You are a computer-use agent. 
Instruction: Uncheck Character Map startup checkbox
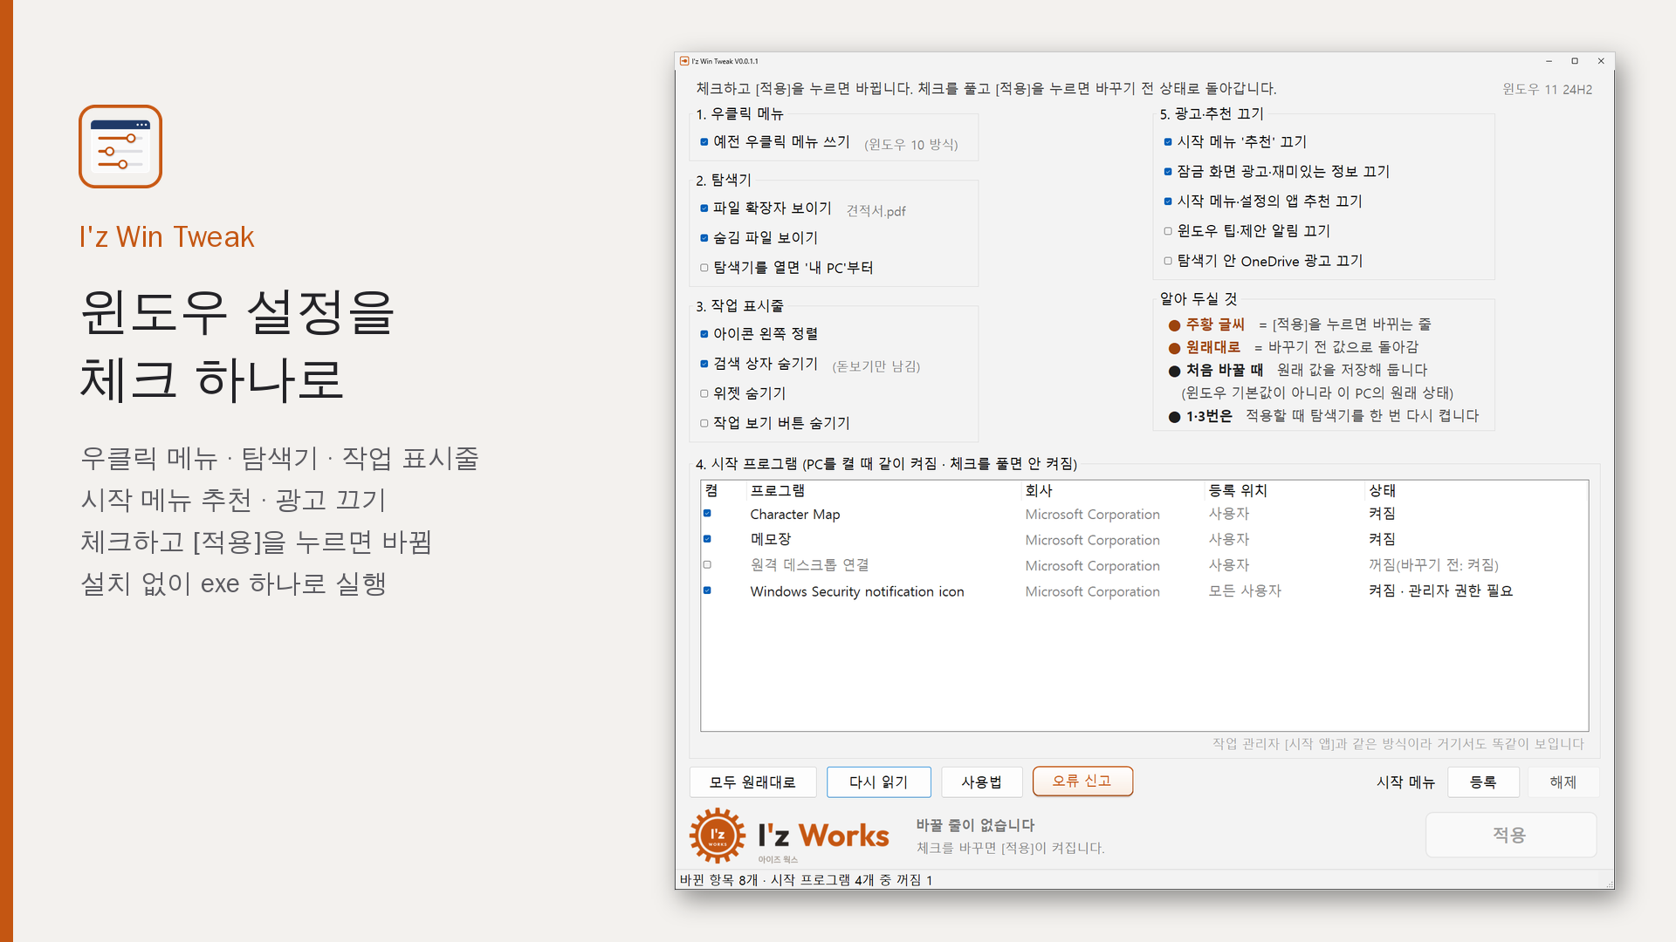tap(707, 514)
